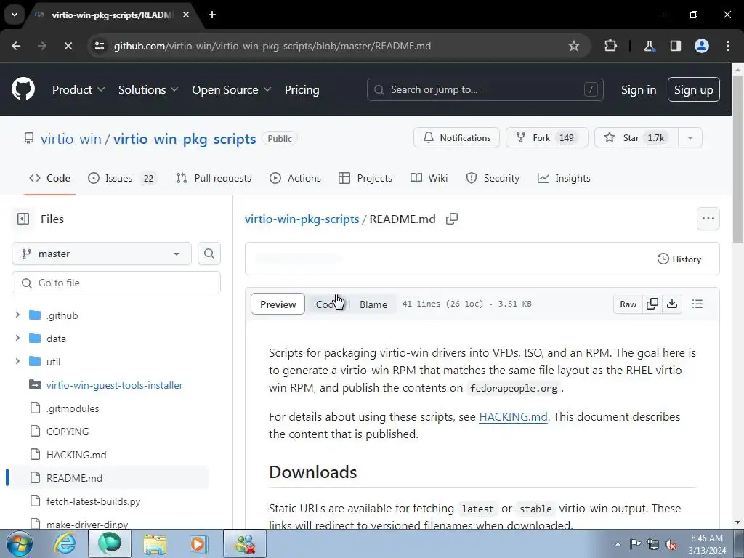Expand the data folder

[17, 338]
